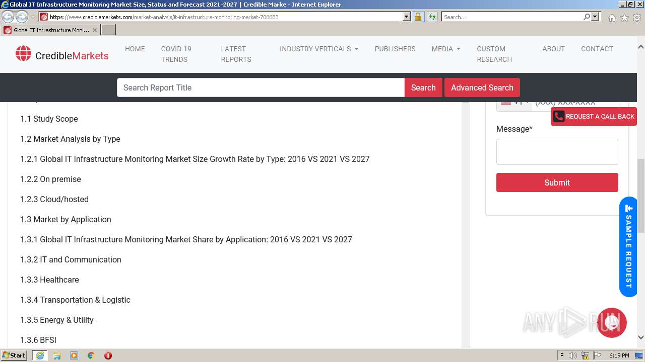Click page scrollbar down arrow

[641, 337]
